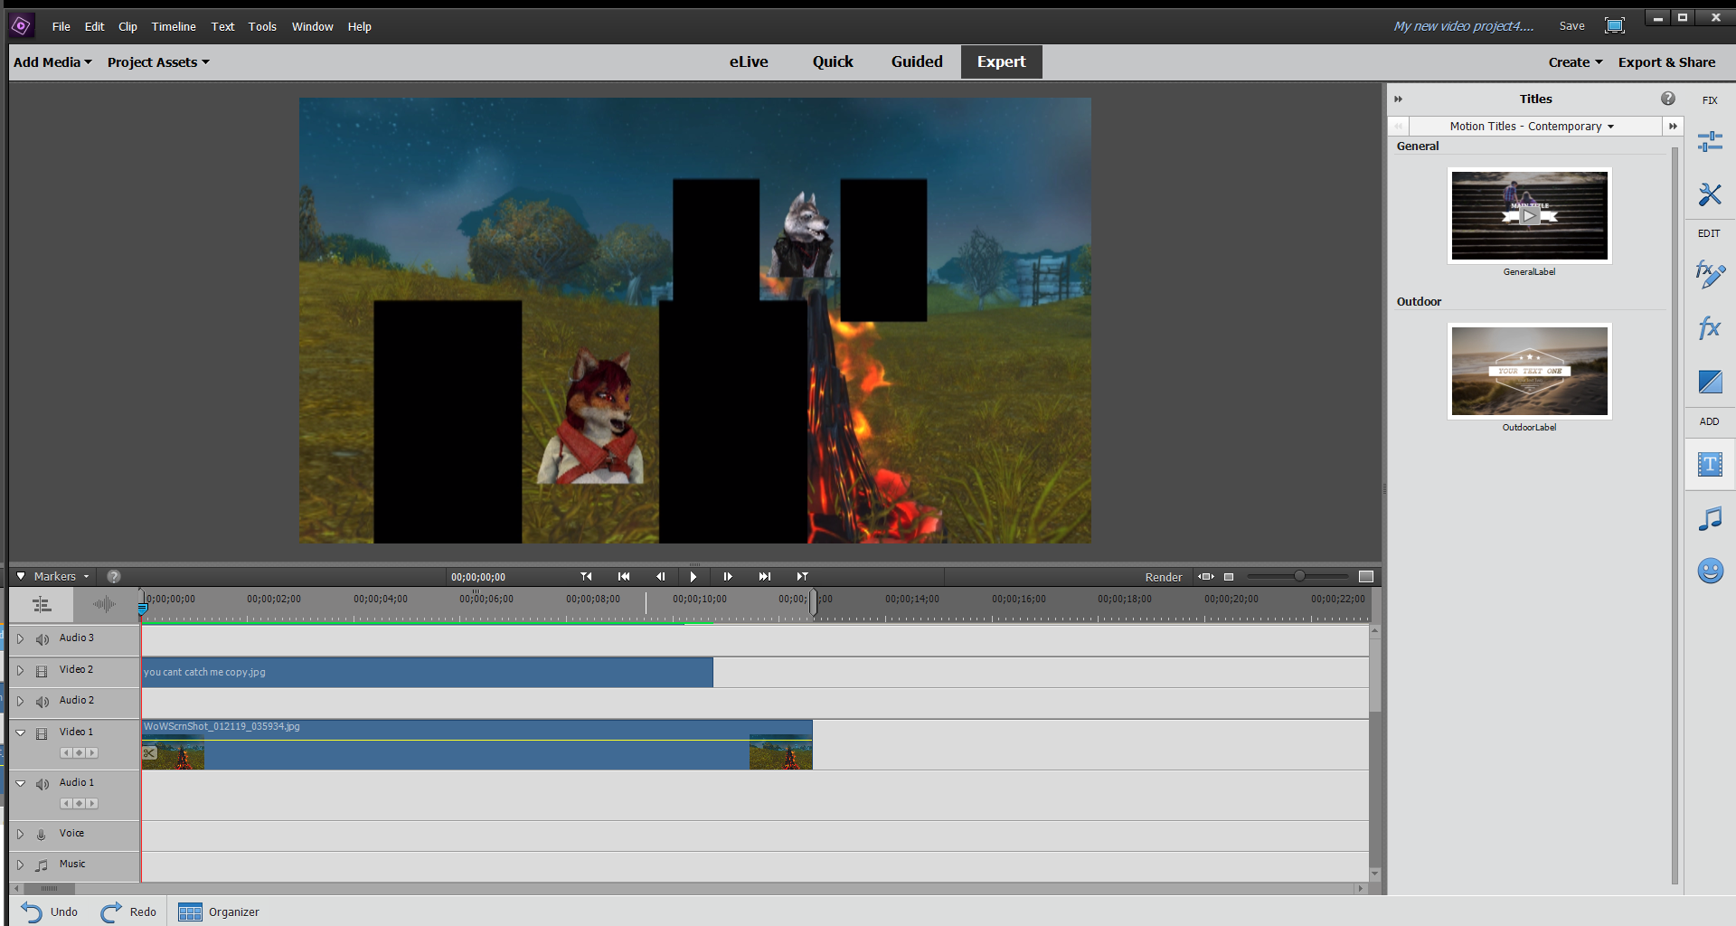1736x926 pixels.
Task: Open the File menu
Action: pos(61,26)
